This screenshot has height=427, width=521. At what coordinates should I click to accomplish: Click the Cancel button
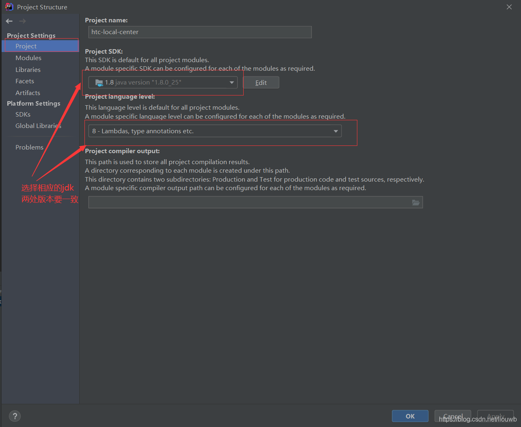click(453, 416)
